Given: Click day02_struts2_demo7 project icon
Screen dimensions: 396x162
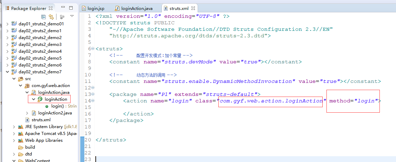Looking at the screenshot, I should coord(14,72).
